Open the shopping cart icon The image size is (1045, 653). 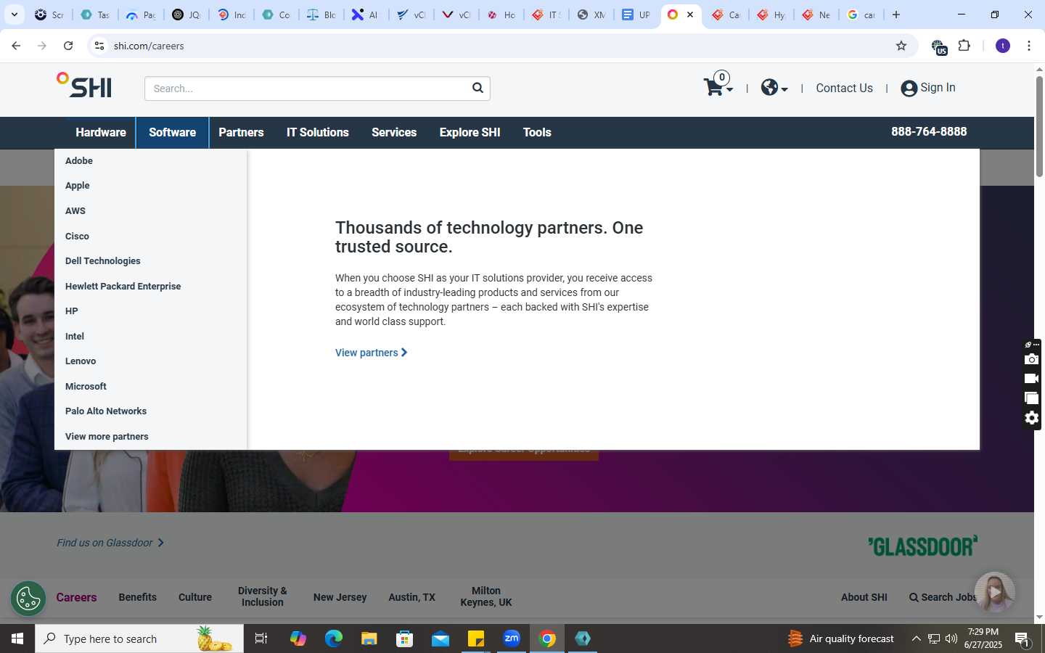(x=718, y=86)
